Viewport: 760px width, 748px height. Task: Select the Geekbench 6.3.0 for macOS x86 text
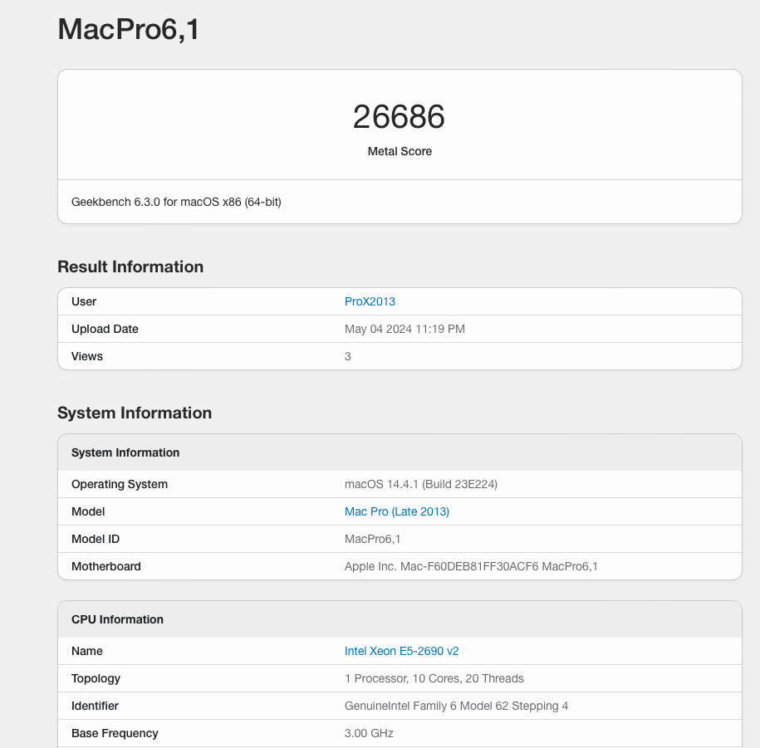click(176, 202)
